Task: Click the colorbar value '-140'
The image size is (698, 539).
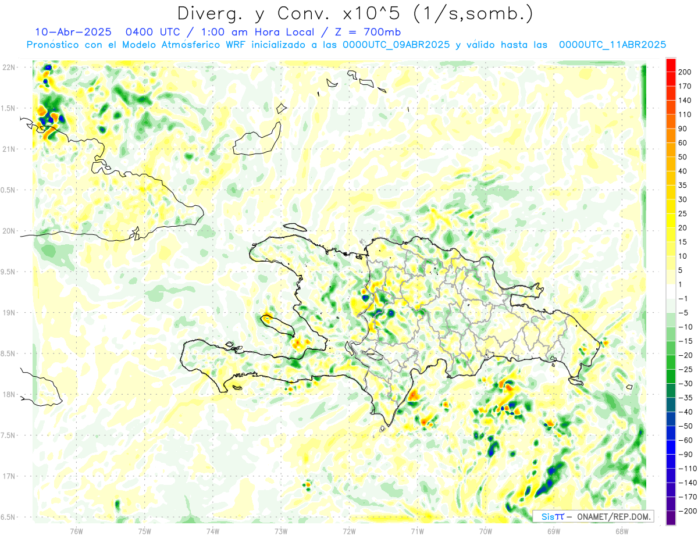Action: [x=687, y=483]
